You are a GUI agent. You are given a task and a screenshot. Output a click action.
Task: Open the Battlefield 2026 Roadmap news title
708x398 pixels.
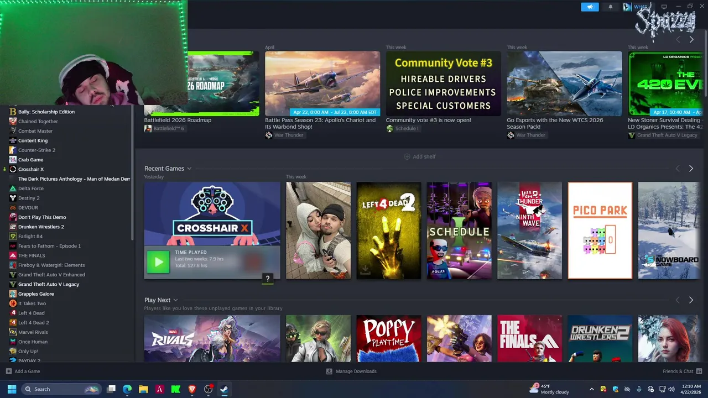click(x=178, y=120)
